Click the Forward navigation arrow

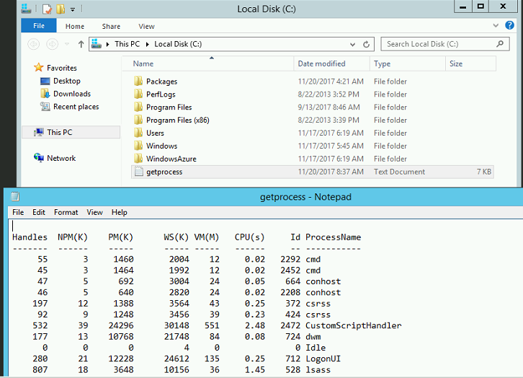point(52,44)
